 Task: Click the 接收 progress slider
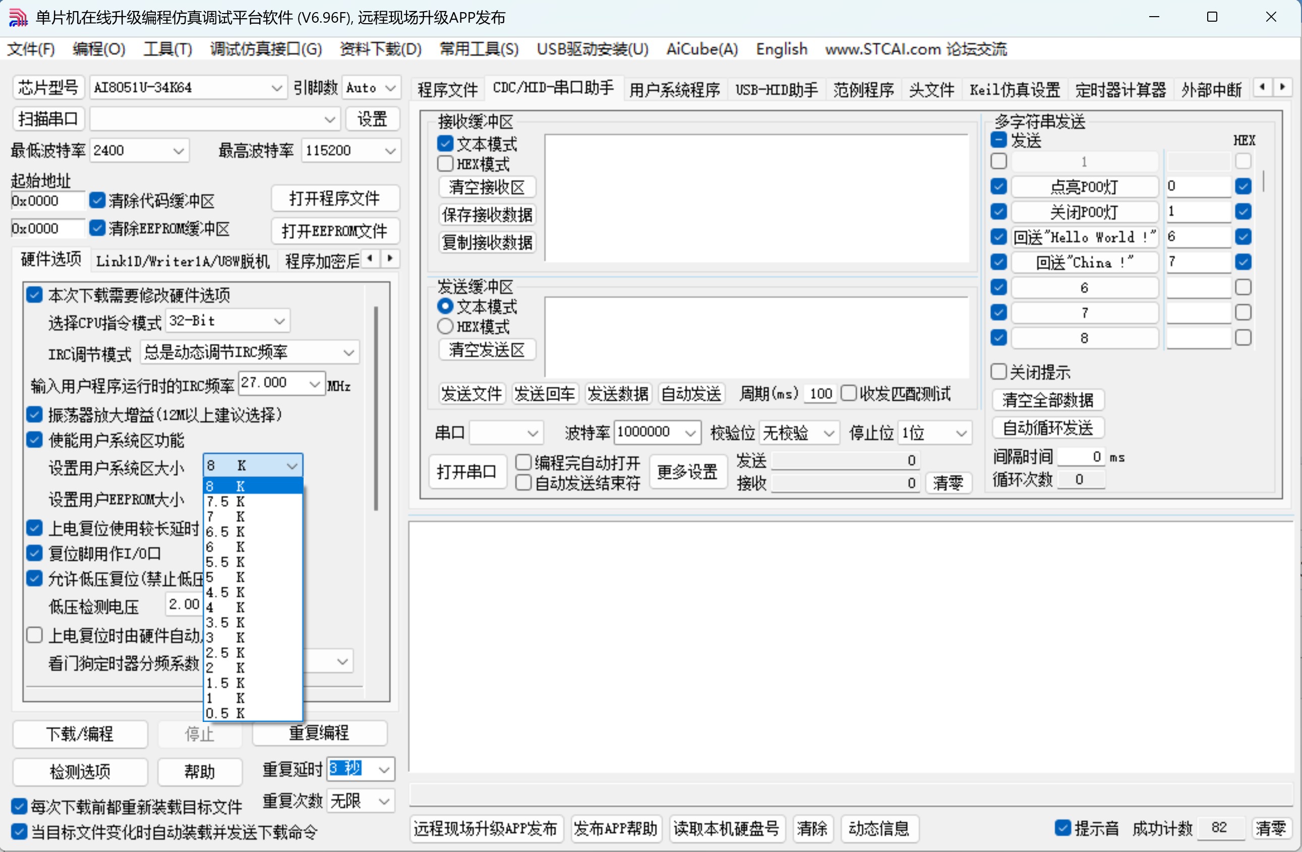point(845,483)
